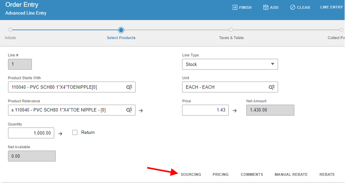The image size is (345, 185).
Task: Open lookup for Product Relevance field
Action: pyautogui.click(x=129, y=110)
